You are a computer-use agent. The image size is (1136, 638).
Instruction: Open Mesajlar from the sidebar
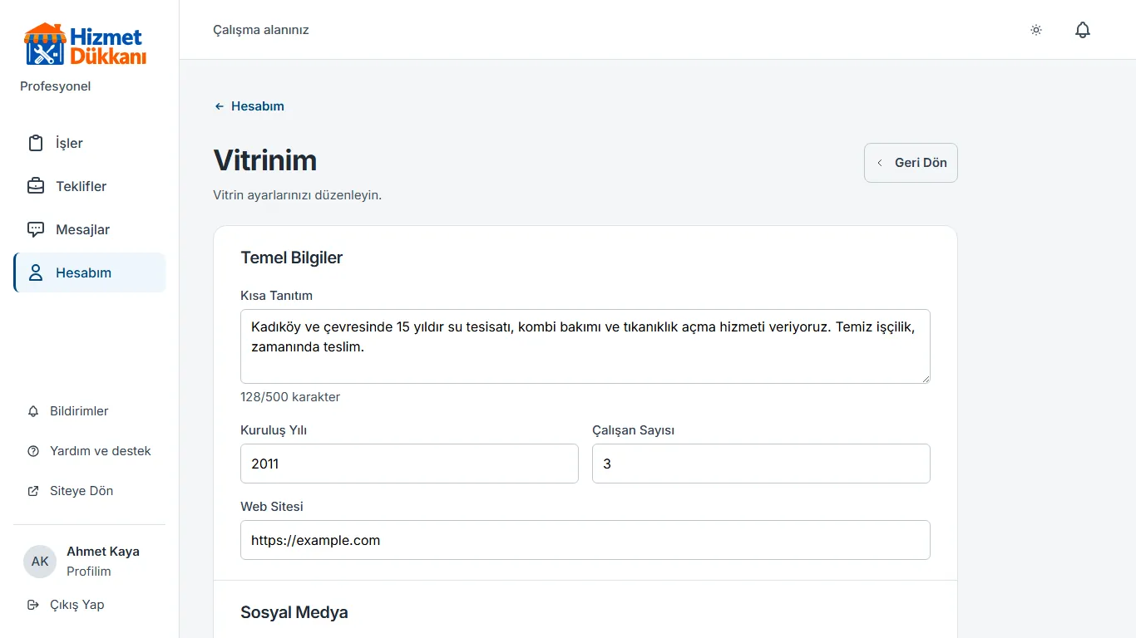click(90, 229)
